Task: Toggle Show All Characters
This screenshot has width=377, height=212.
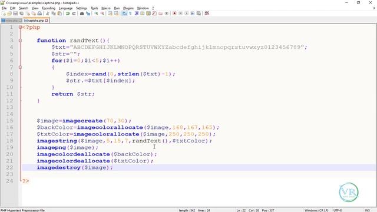Action: point(130,14)
